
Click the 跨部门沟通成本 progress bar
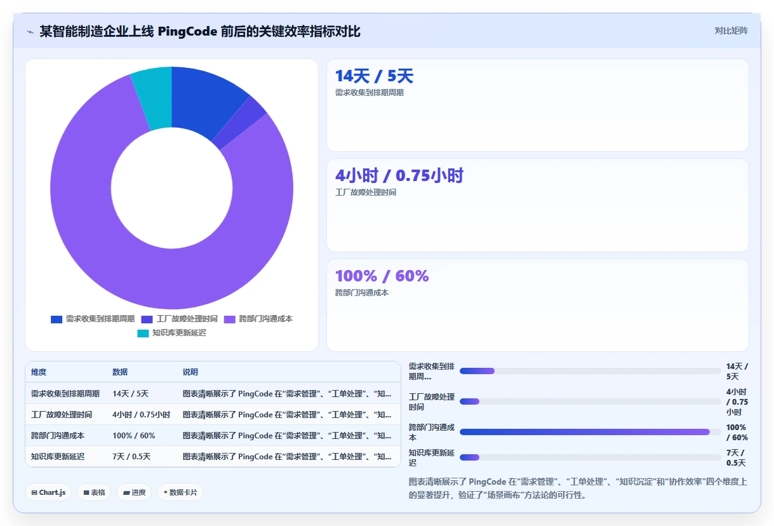click(590, 432)
